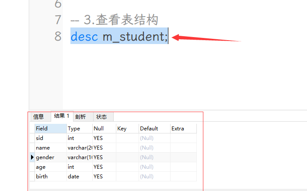Click the highlighted desc m_student statement
This screenshot has width=307, height=191.
119,37
